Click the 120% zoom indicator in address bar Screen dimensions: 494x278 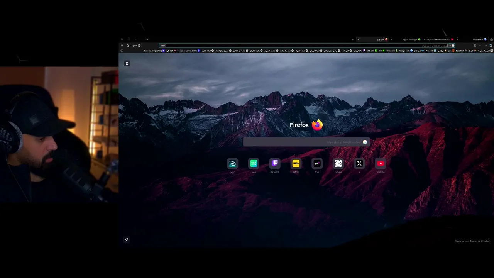coord(163,46)
